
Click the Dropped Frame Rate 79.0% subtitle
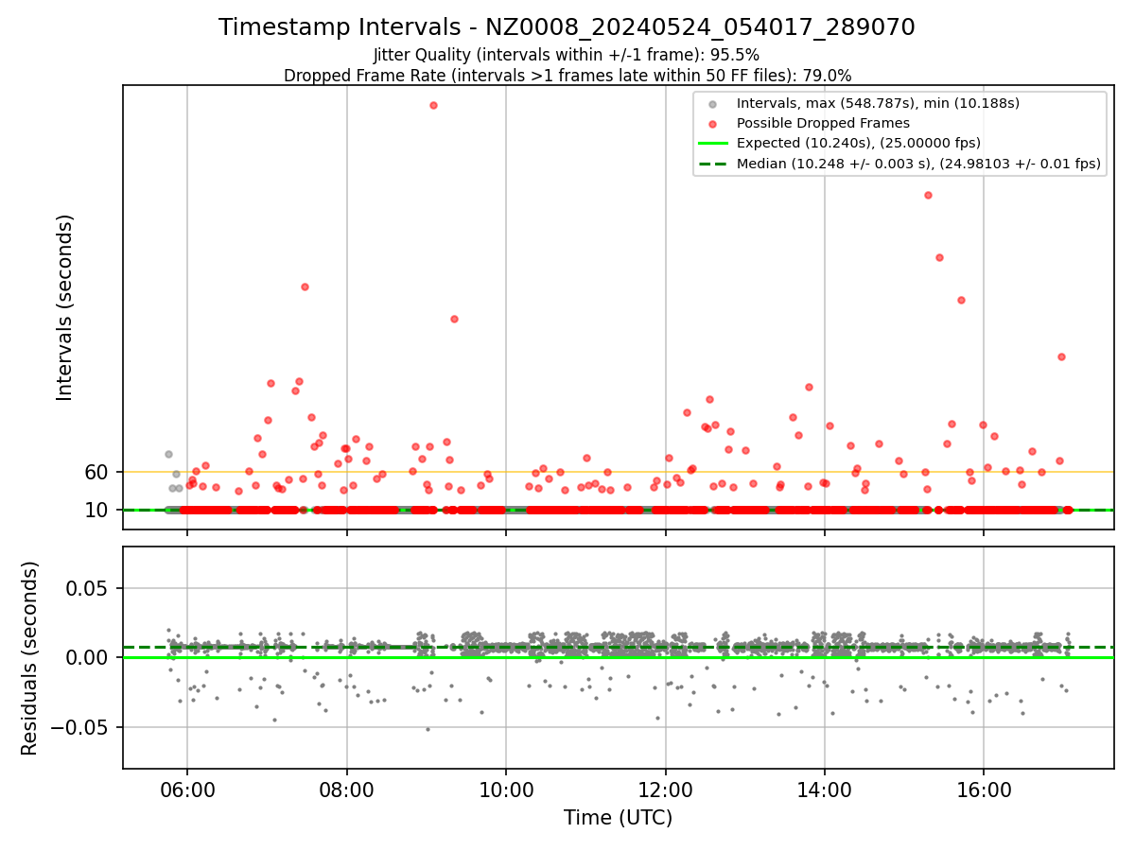coord(567,76)
